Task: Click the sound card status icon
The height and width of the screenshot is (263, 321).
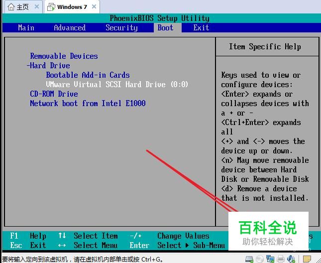Action: pyautogui.click(x=291, y=259)
